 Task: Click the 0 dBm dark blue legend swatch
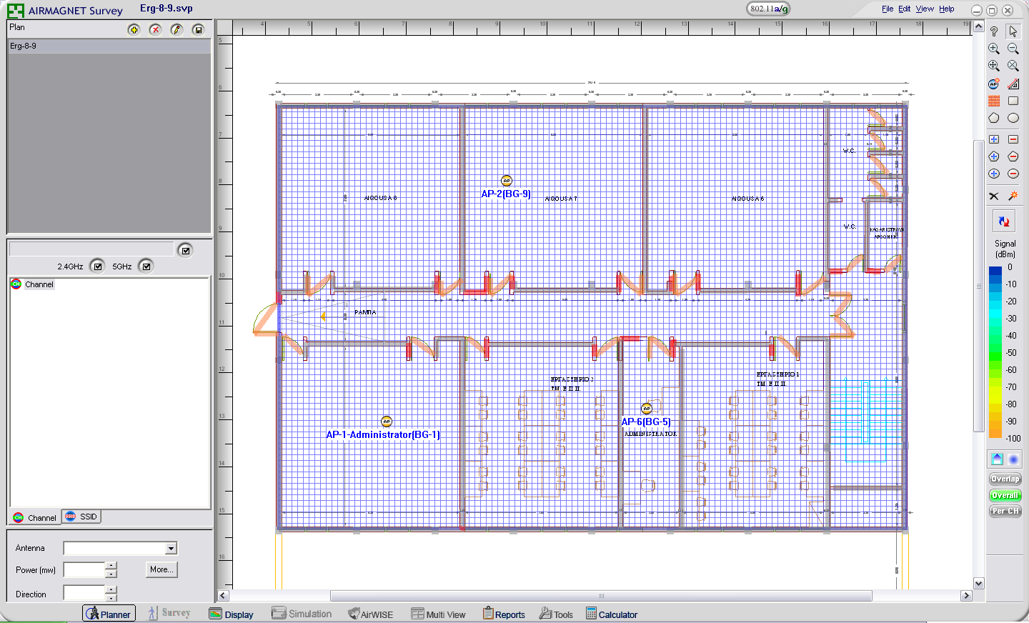[x=995, y=270]
